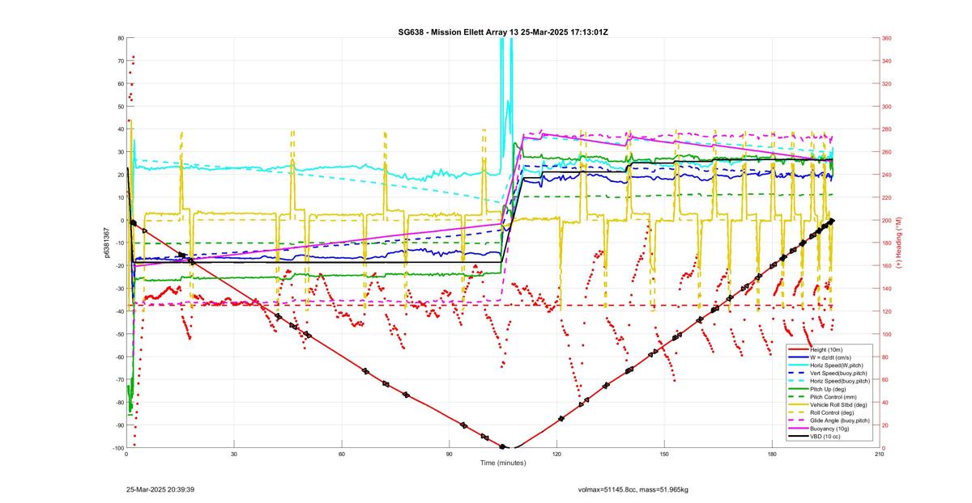Click the '180' tick on the time axis
Image resolution: width=972 pixels, height=503 pixels.
click(x=771, y=454)
